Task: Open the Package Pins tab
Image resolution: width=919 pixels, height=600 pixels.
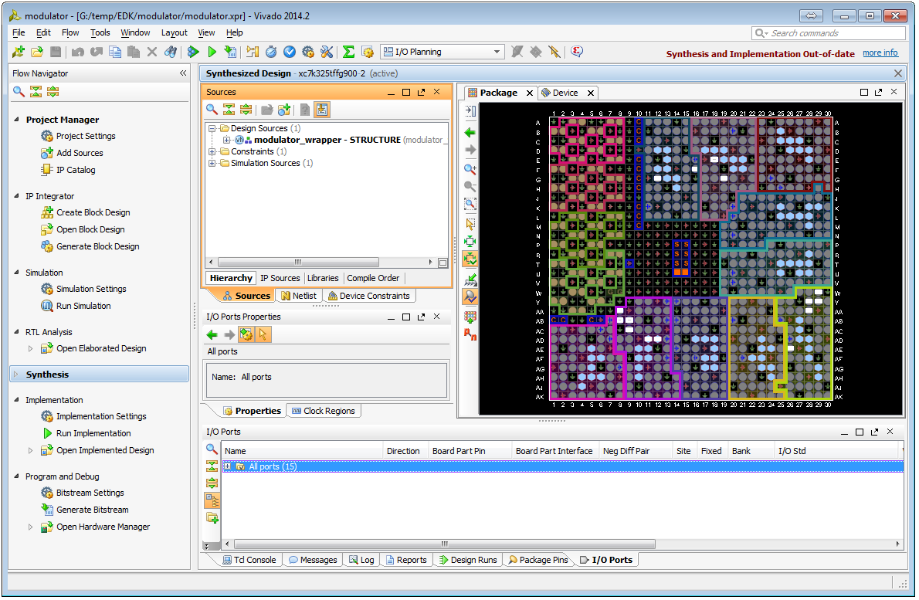Action: point(538,560)
